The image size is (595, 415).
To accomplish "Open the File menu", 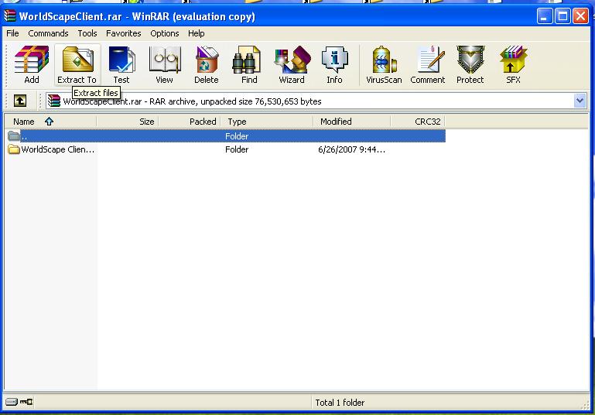I will point(12,33).
